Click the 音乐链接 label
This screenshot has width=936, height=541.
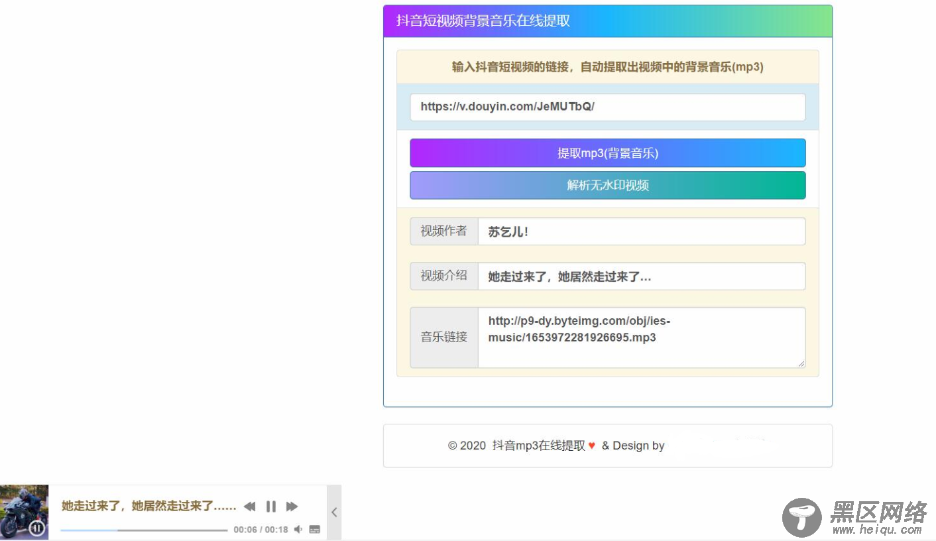(444, 337)
